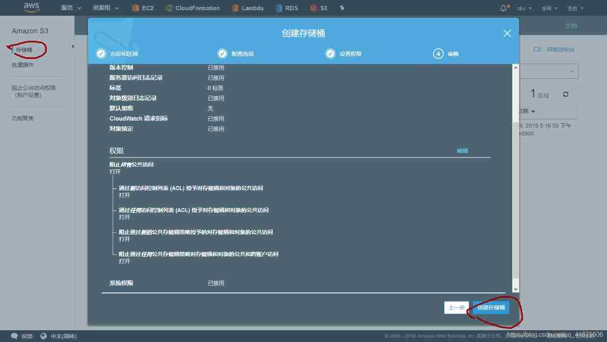
Task: Click the dialog scrollbar down arrow
Action: (x=515, y=289)
